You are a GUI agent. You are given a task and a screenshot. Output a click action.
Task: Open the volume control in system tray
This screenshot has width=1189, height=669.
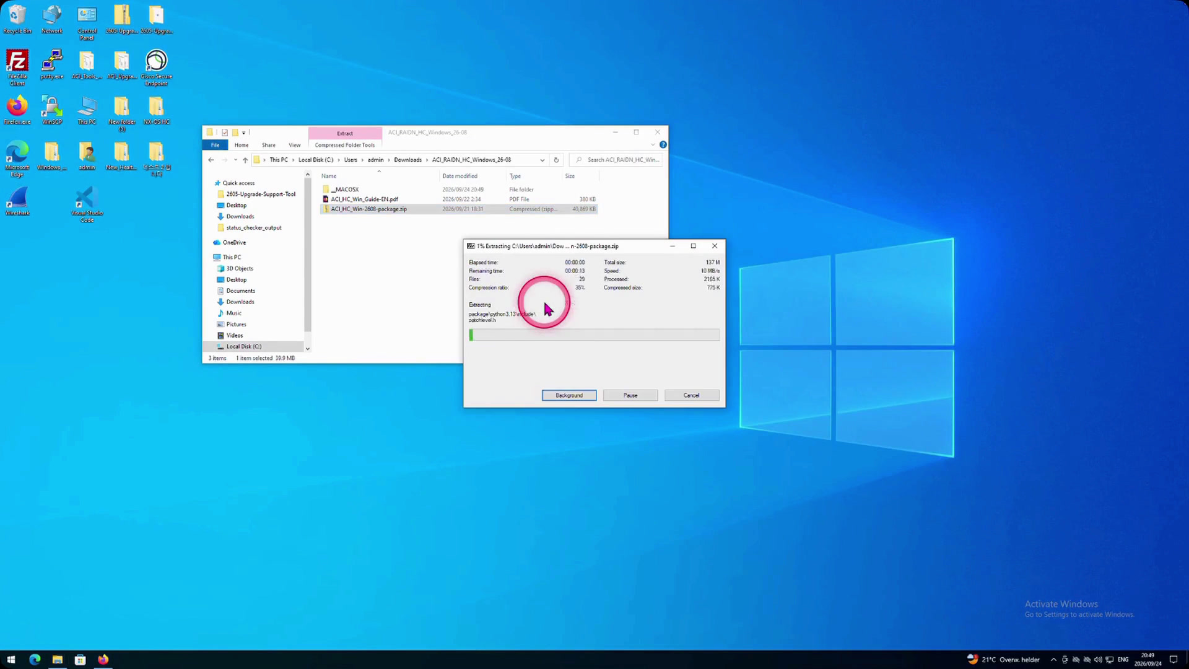1098,660
